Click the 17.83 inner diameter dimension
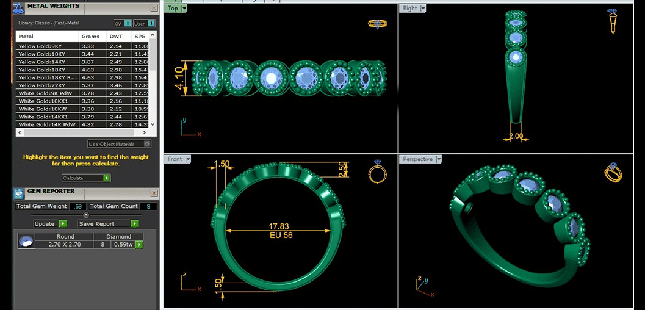This screenshot has width=645, height=310. pos(279,226)
